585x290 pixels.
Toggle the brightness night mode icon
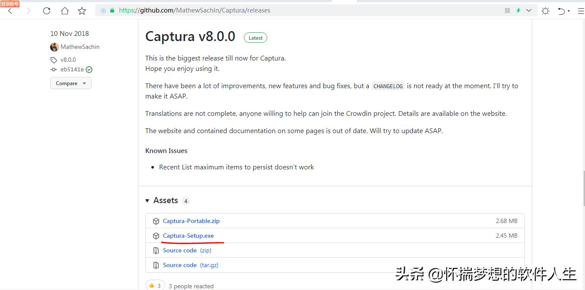546,11
